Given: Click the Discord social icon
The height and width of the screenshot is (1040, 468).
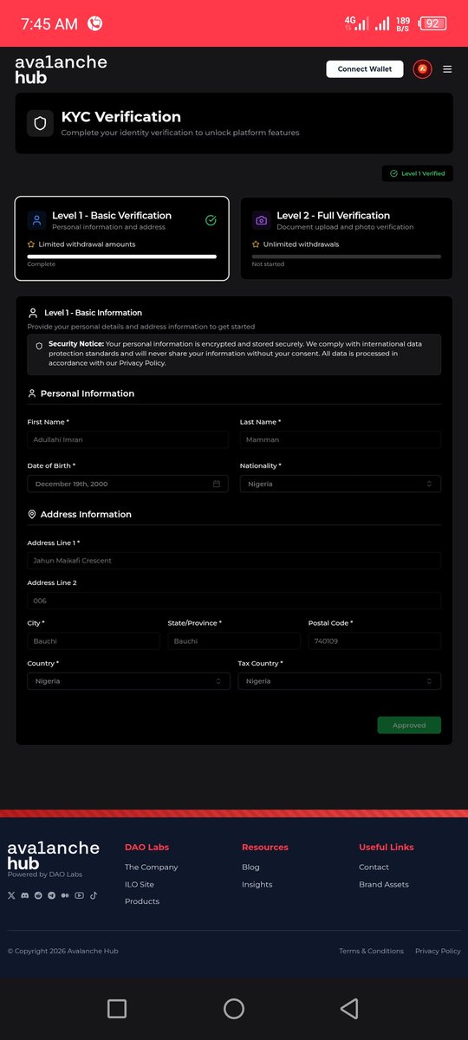Looking at the screenshot, I should click(25, 895).
